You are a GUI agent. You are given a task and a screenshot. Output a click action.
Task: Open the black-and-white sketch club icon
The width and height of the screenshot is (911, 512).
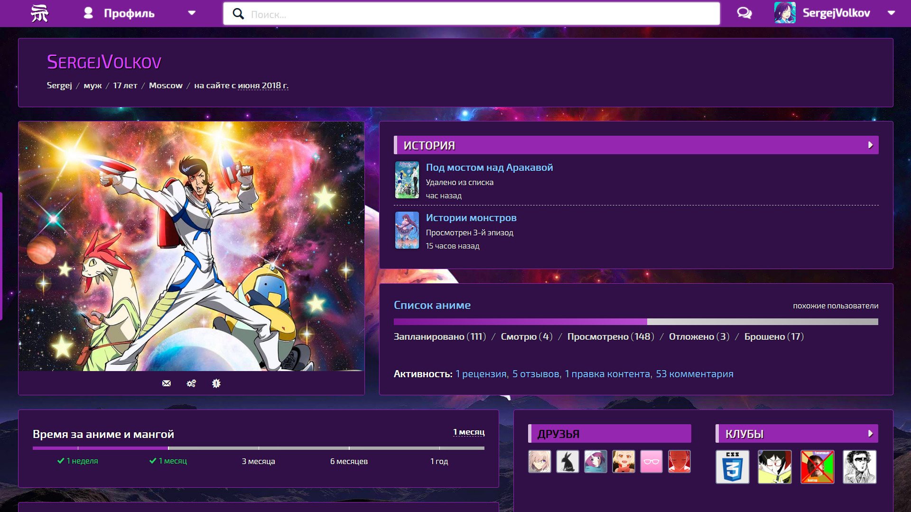click(x=859, y=467)
